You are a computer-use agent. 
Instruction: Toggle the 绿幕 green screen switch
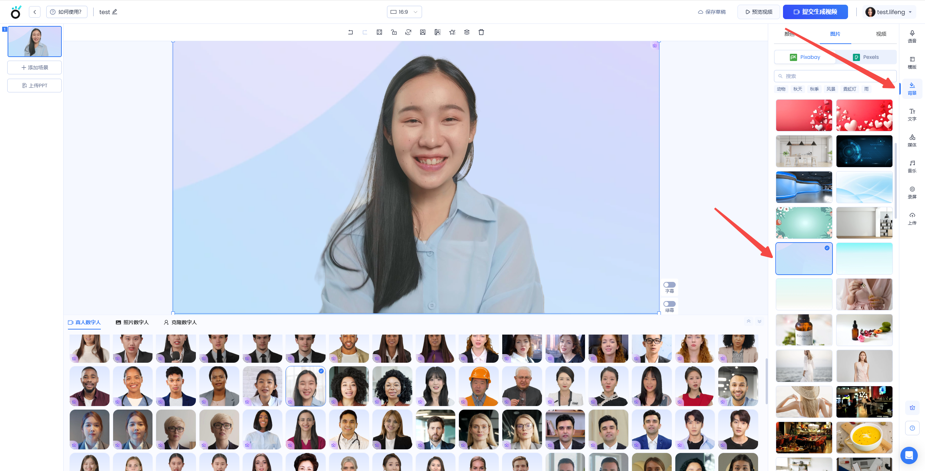(x=669, y=304)
